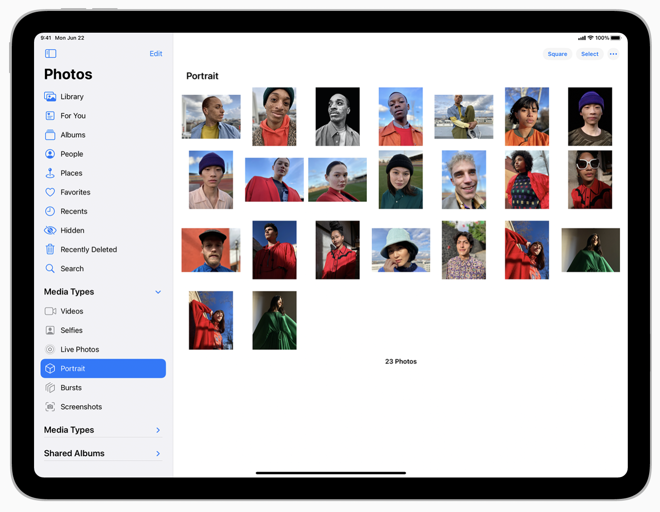Open photo of smiling man with curly gray hair

(464, 180)
